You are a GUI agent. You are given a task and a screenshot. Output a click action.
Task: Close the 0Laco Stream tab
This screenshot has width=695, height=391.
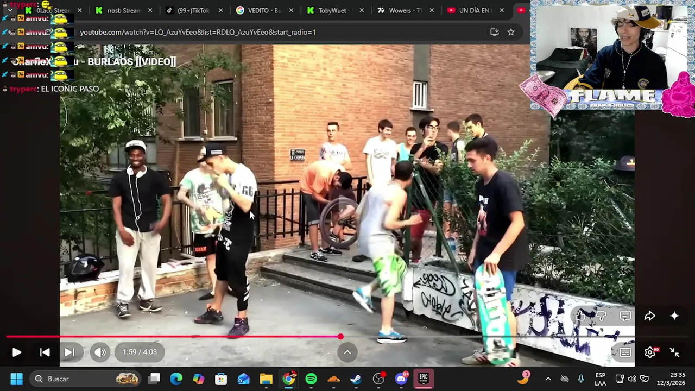tap(80, 10)
